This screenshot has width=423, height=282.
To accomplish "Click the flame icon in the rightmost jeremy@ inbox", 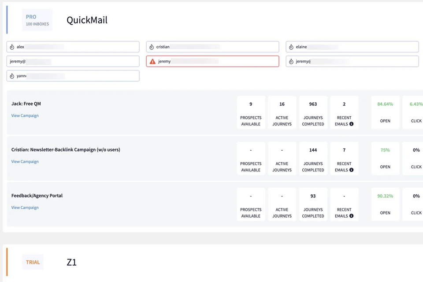I will click(x=291, y=62).
